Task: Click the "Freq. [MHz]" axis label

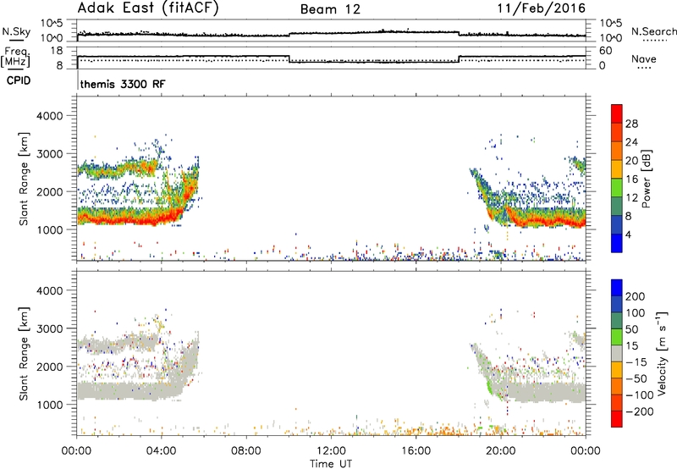Action: (15, 58)
